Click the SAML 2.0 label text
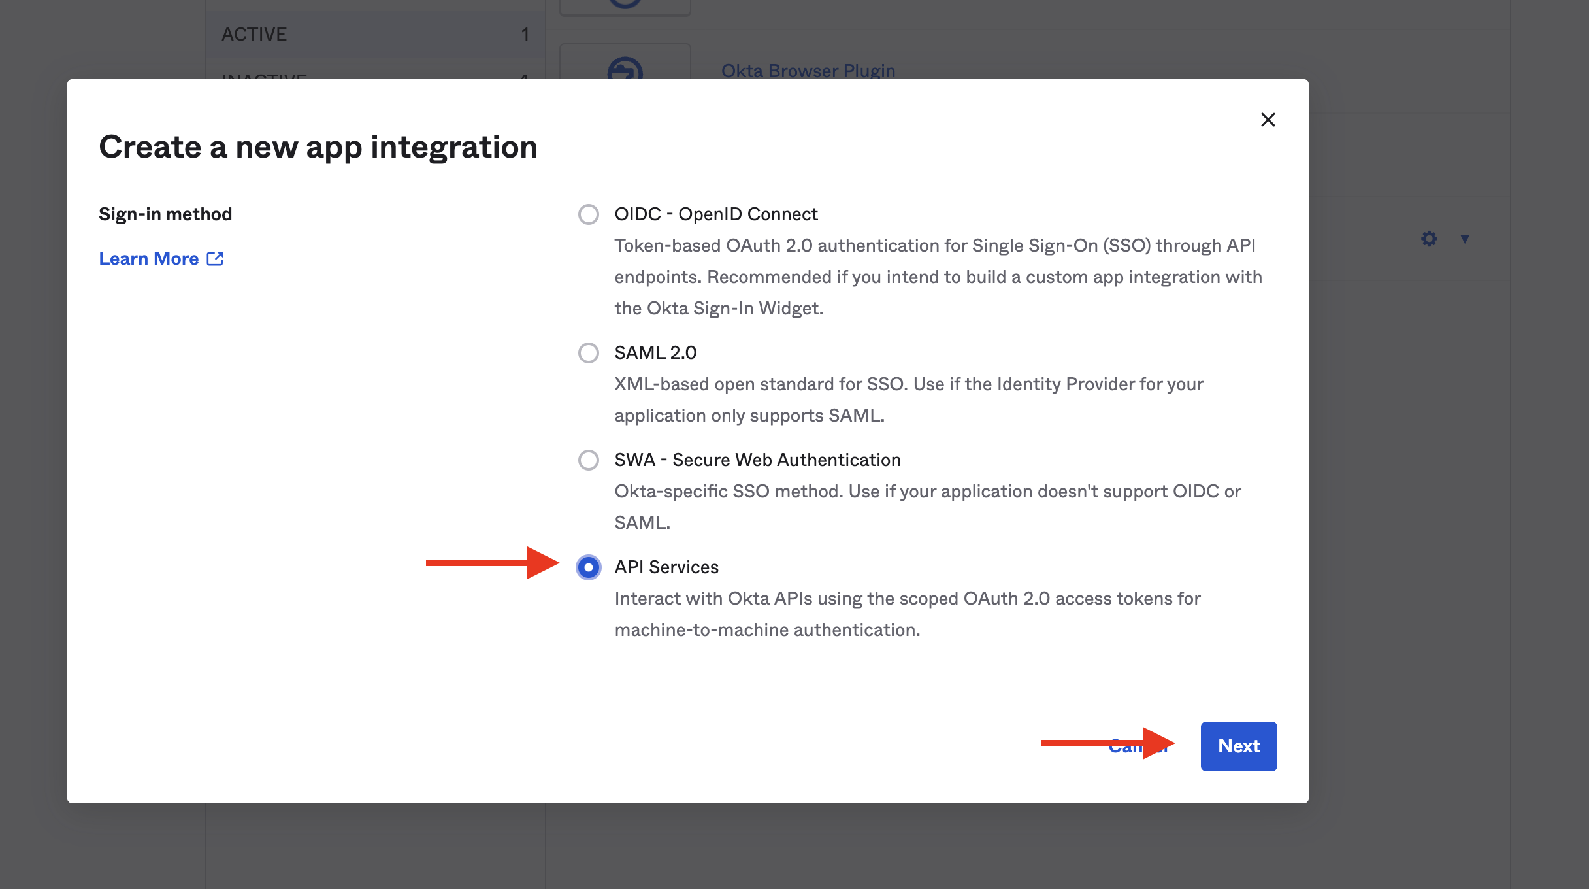 655,353
